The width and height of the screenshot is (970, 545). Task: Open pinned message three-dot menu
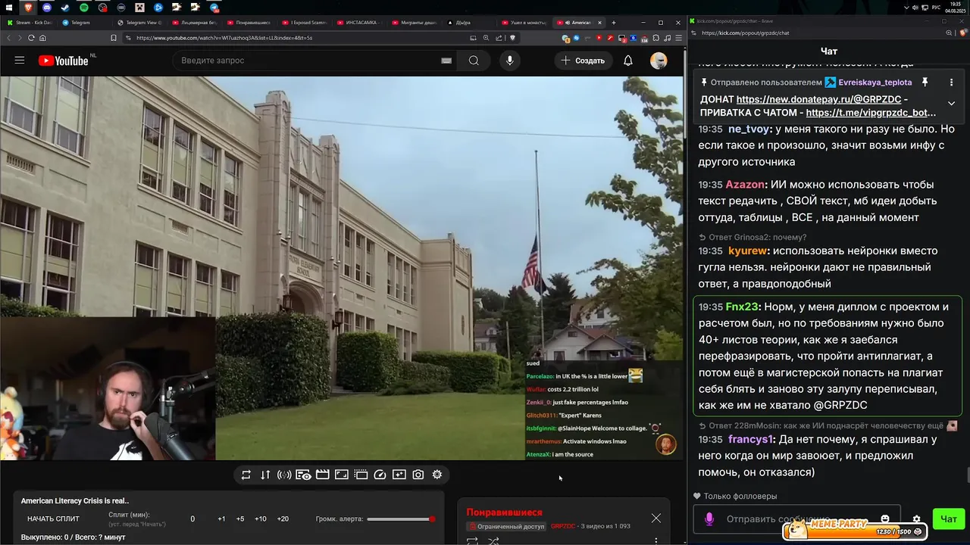pos(951,83)
